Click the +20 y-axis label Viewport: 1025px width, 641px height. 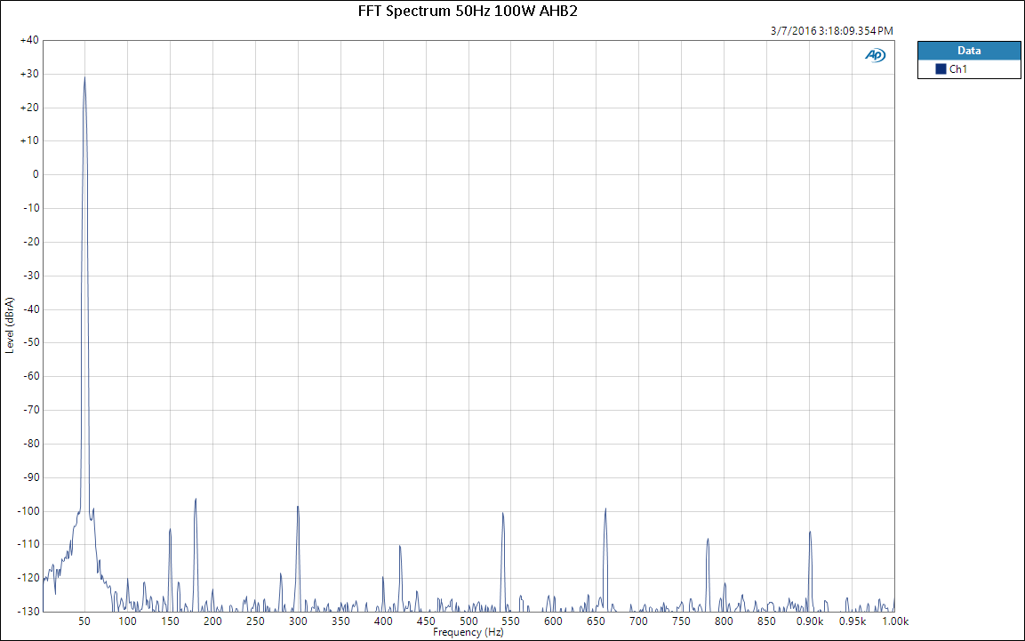(x=29, y=108)
